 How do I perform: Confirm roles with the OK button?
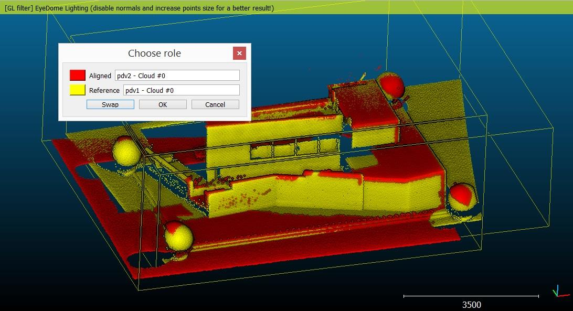click(163, 104)
